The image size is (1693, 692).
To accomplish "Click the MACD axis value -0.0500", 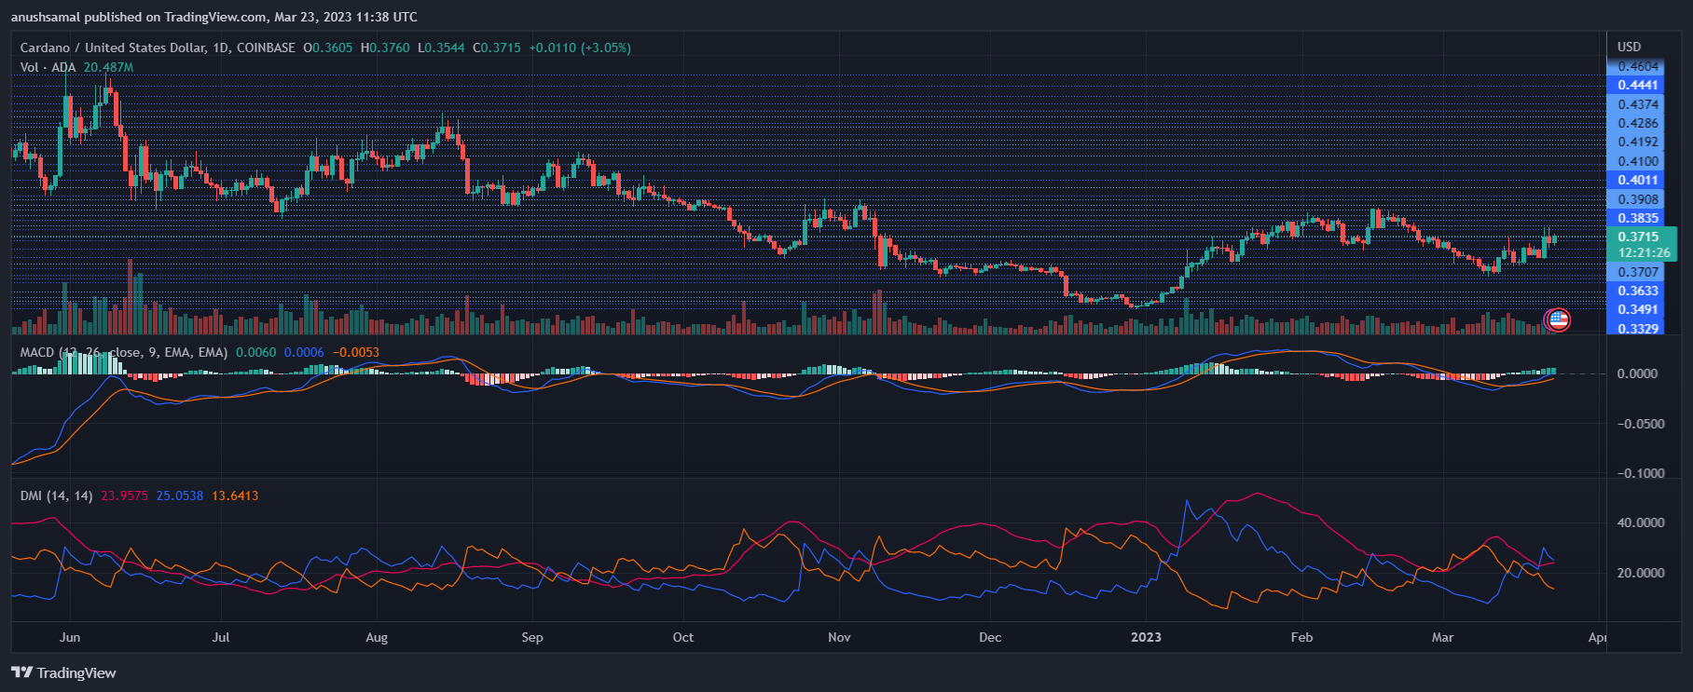I will pyautogui.click(x=1640, y=424).
